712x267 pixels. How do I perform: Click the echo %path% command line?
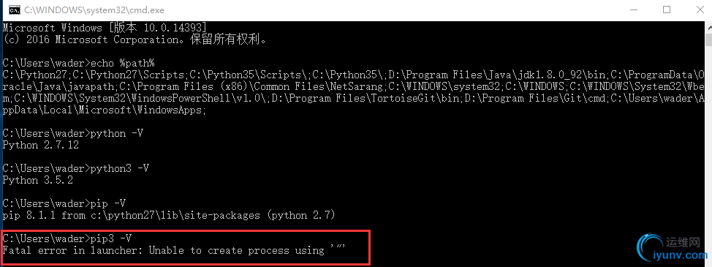click(x=78, y=63)
